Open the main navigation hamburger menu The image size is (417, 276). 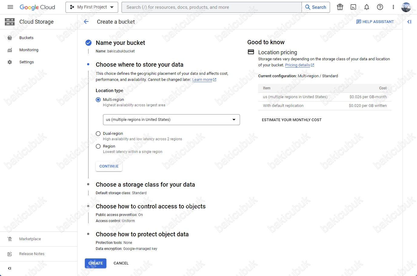click(10, 7)
